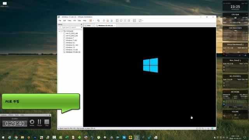249x140 pixels.
Task: Open the library search filter dropdown
Action: pyautogui.click(x=81, y=28)
